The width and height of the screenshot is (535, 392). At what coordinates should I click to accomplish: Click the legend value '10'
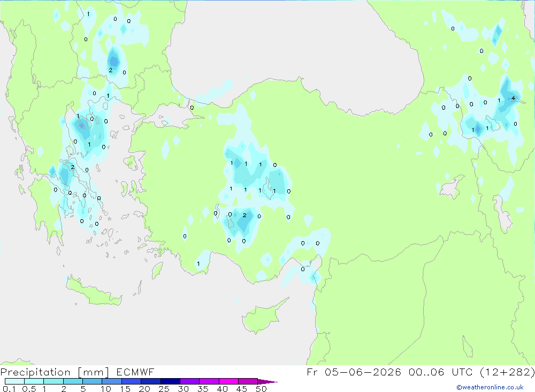(106, 389)
